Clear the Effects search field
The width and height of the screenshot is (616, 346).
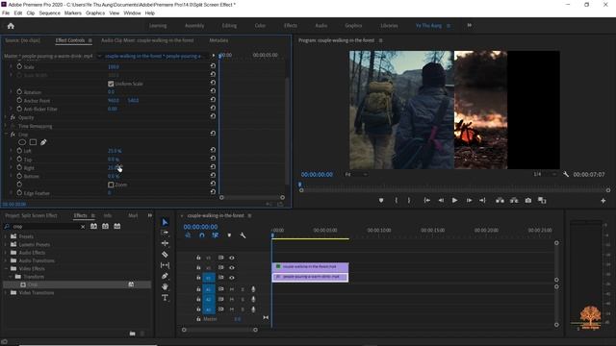click(83, 227)
